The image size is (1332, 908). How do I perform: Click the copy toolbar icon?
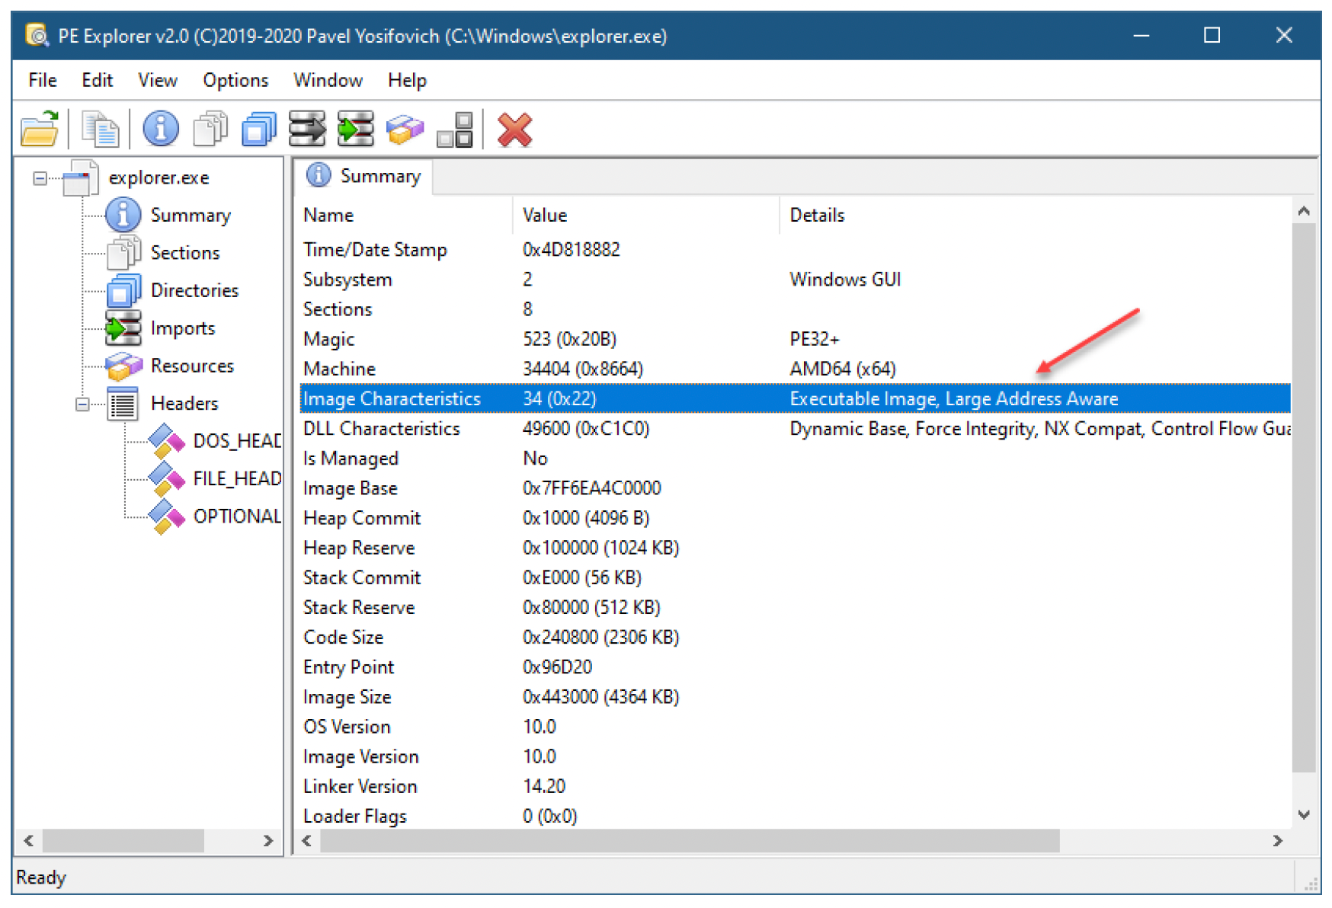(100, 129)
